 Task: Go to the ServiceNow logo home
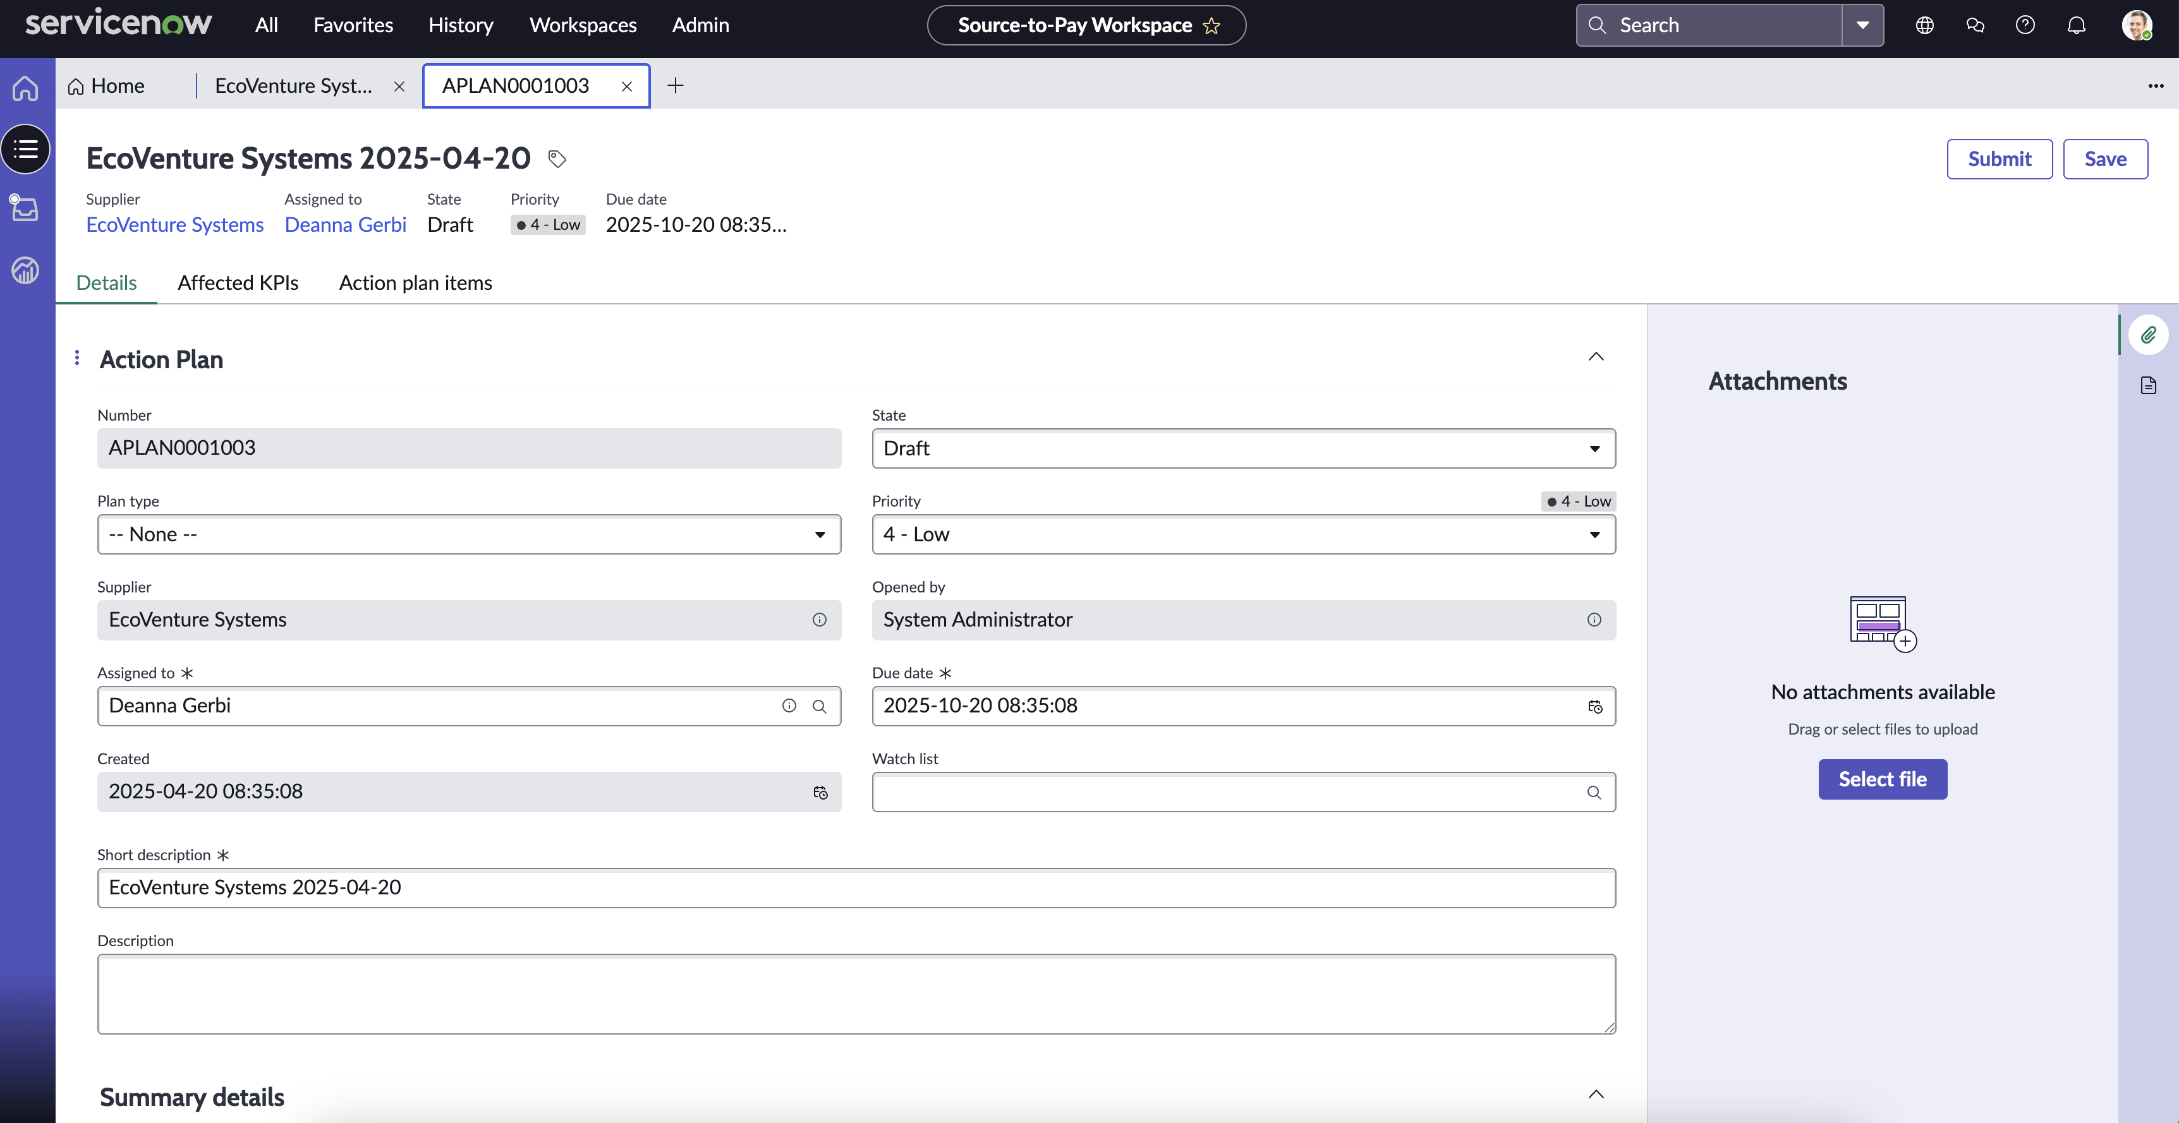118,23
